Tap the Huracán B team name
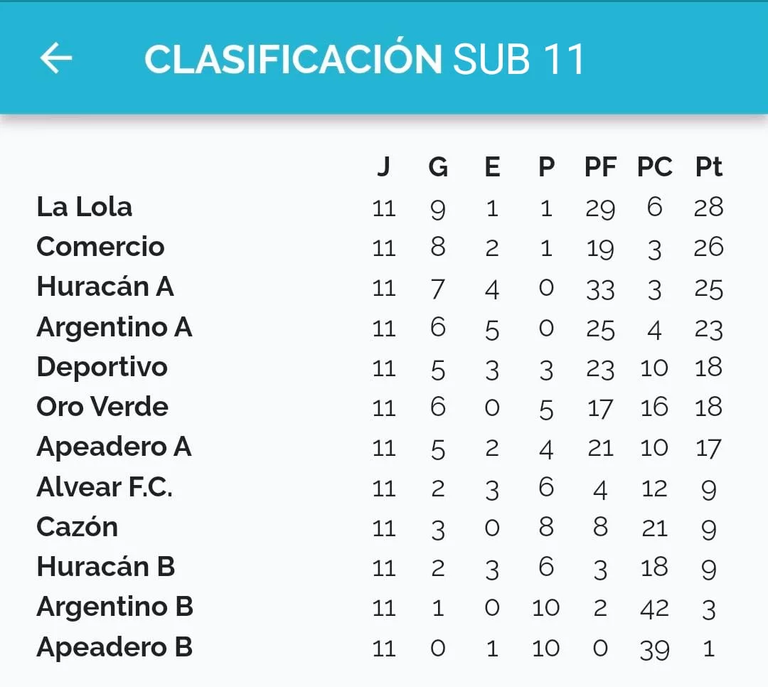The width and height of the screenshot is (768, 687). (x=106, y=567)
